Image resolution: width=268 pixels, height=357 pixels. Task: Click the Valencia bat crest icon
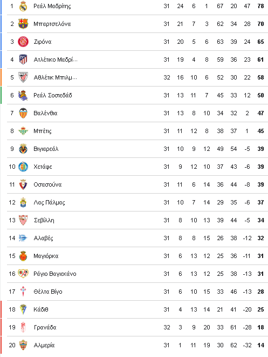[x=23, y=113]
